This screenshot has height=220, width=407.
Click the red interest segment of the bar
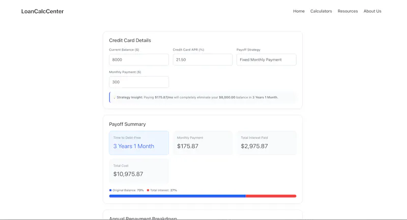coord(271,196)
